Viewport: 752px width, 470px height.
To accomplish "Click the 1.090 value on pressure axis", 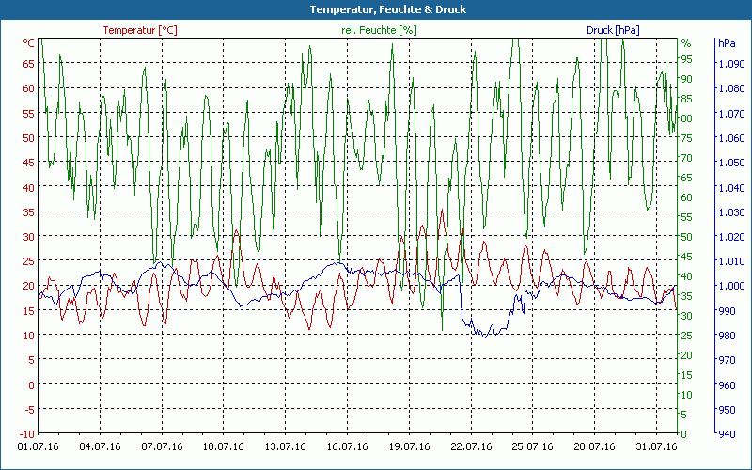I will (x=729, y=64).
